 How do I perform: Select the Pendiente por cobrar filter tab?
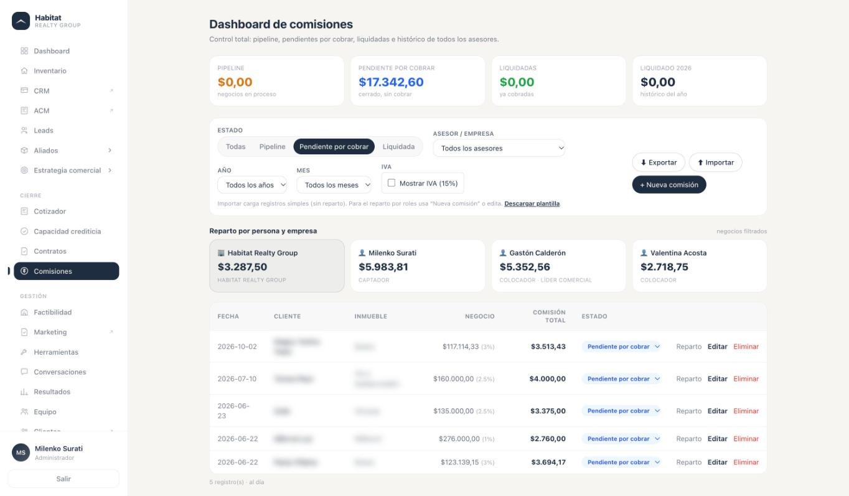pos(334,147)
